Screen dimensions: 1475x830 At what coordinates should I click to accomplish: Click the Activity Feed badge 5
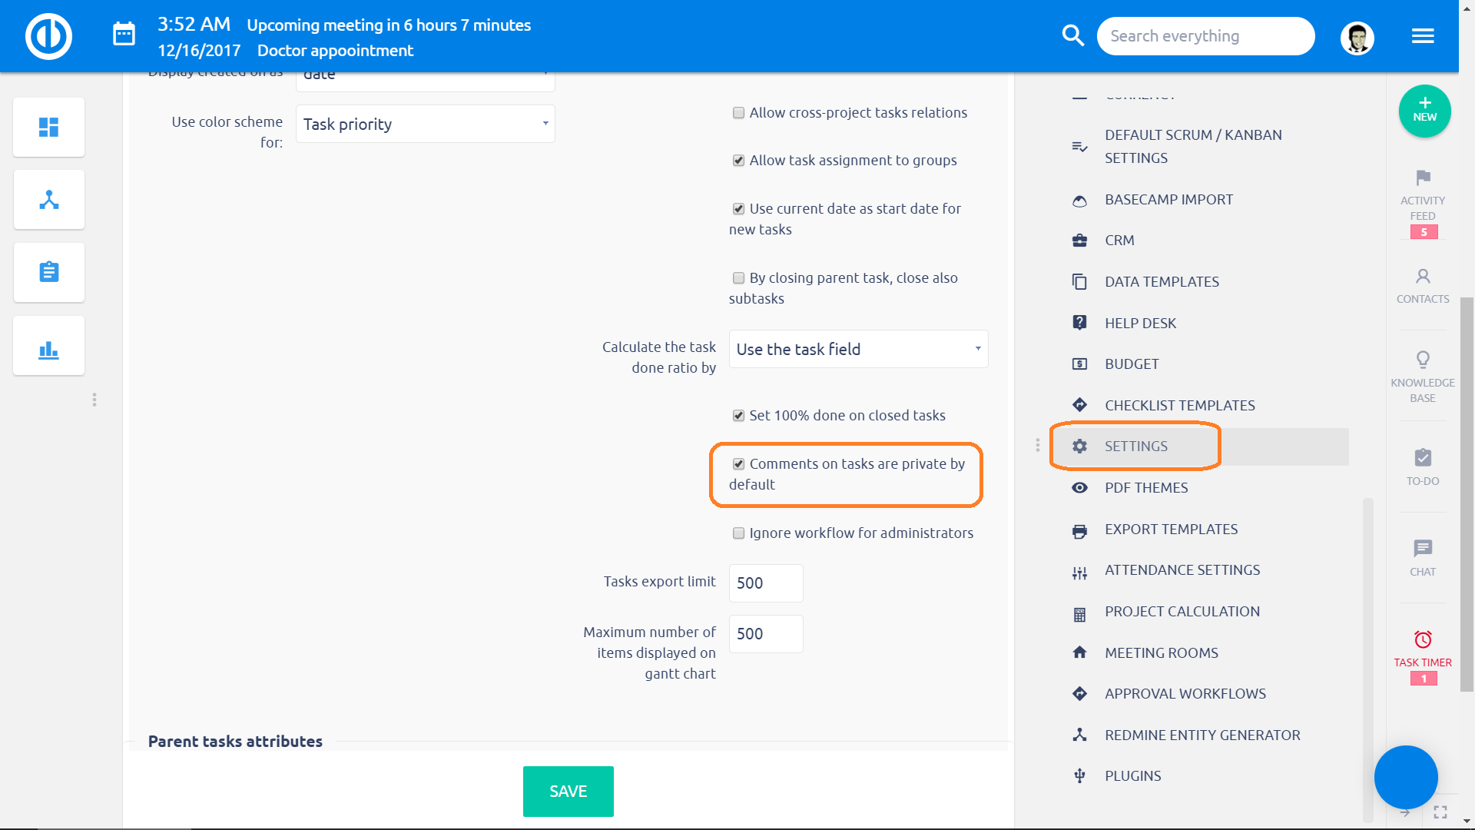(x=1424, y=232)
